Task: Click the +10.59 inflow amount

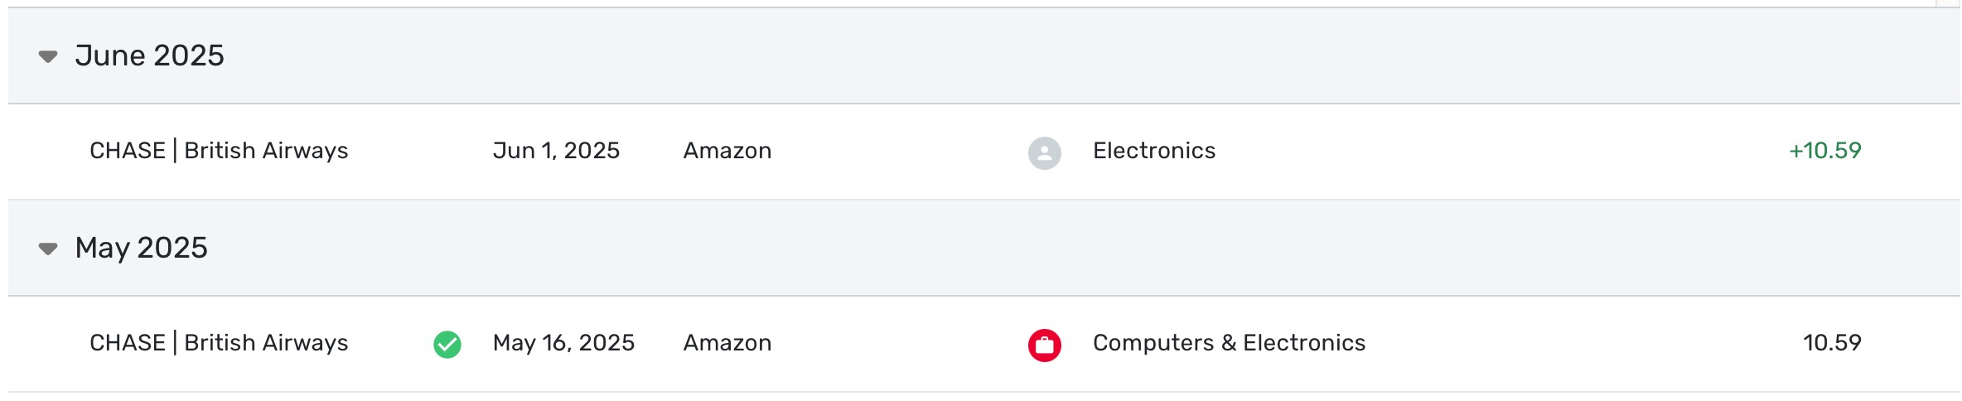Action: [x=1825, y=151]
